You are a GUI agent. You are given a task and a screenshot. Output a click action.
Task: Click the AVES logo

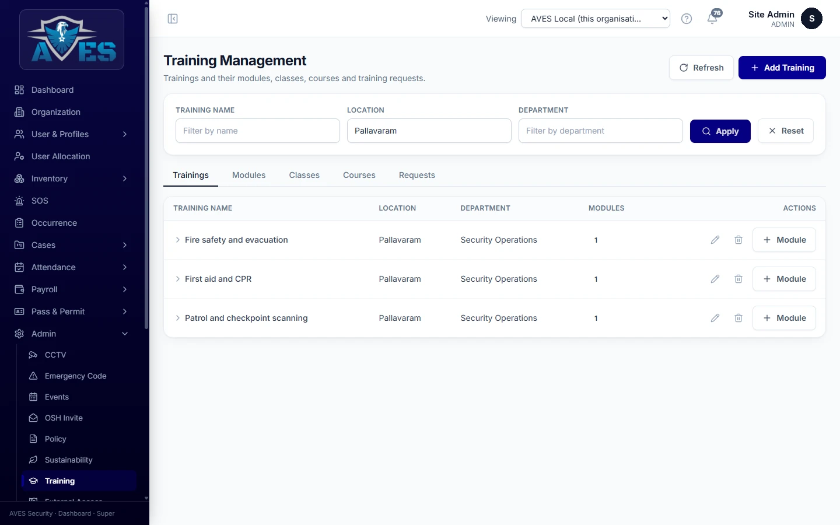72,40
